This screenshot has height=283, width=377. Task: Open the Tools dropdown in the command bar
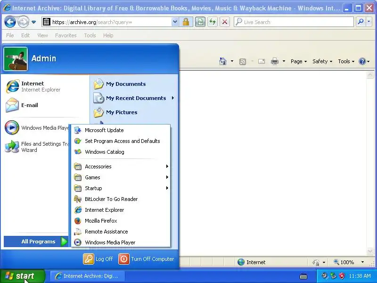pyautogui.click(x=346, y=61)
